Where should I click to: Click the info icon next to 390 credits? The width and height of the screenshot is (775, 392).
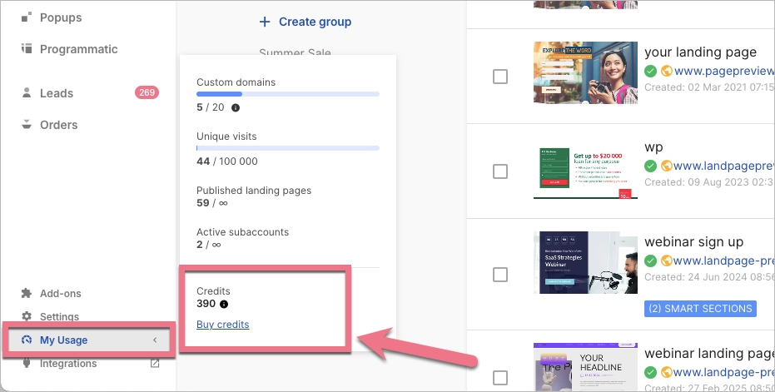pyautogui.click(x=224, y=305)
